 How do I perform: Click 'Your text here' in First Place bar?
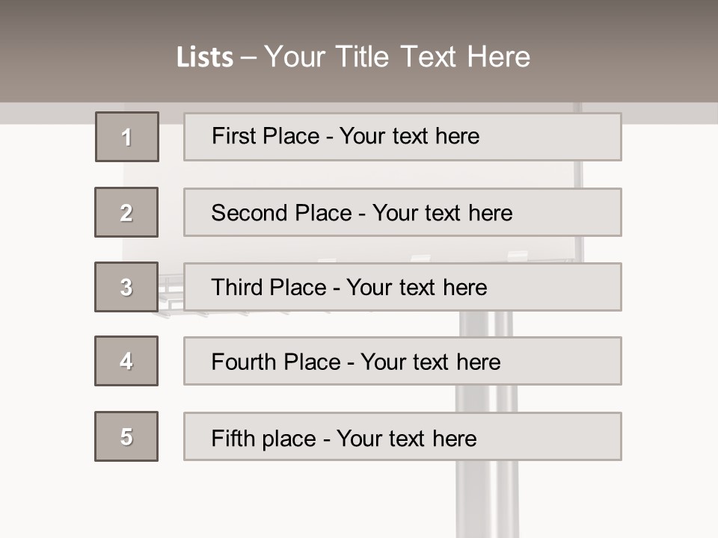[409, 136]
